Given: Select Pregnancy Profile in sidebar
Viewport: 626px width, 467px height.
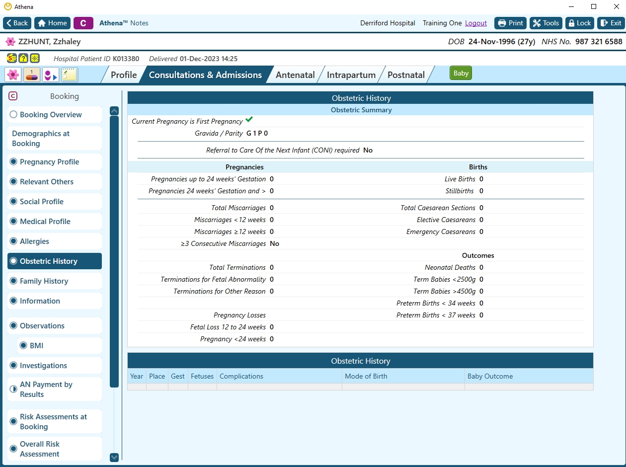Looking at the screenshot, I should [55, 162].
